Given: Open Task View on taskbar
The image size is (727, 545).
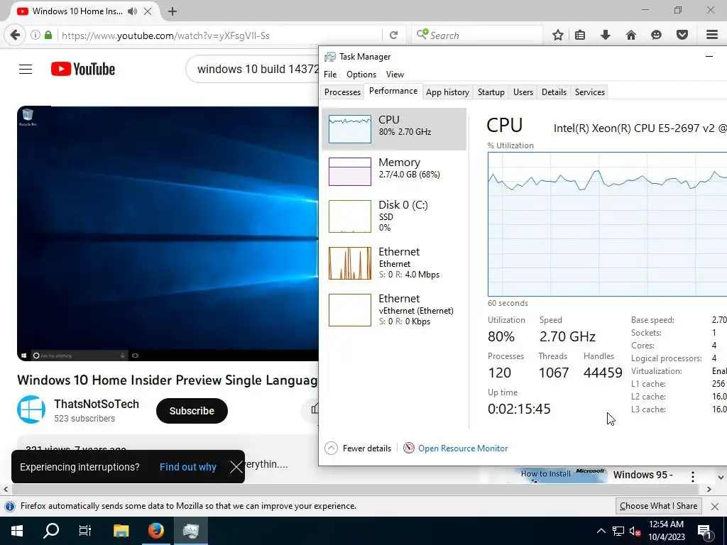Looking at the screenshot, I should tap(85, 531).
